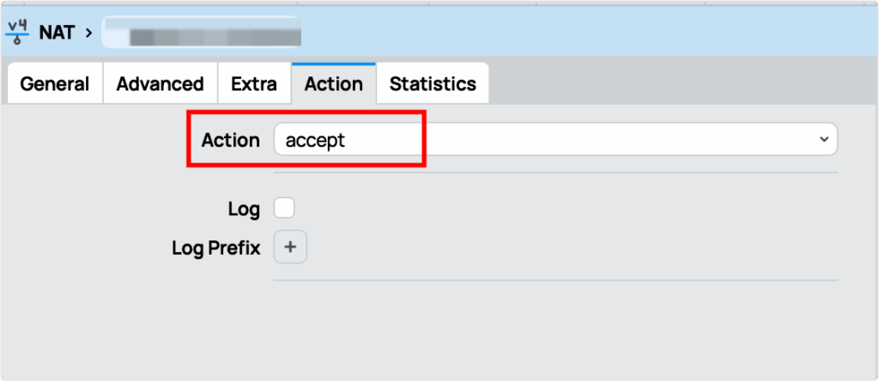
Task: Click the Log Prefix label text
Action: [216, 248]
